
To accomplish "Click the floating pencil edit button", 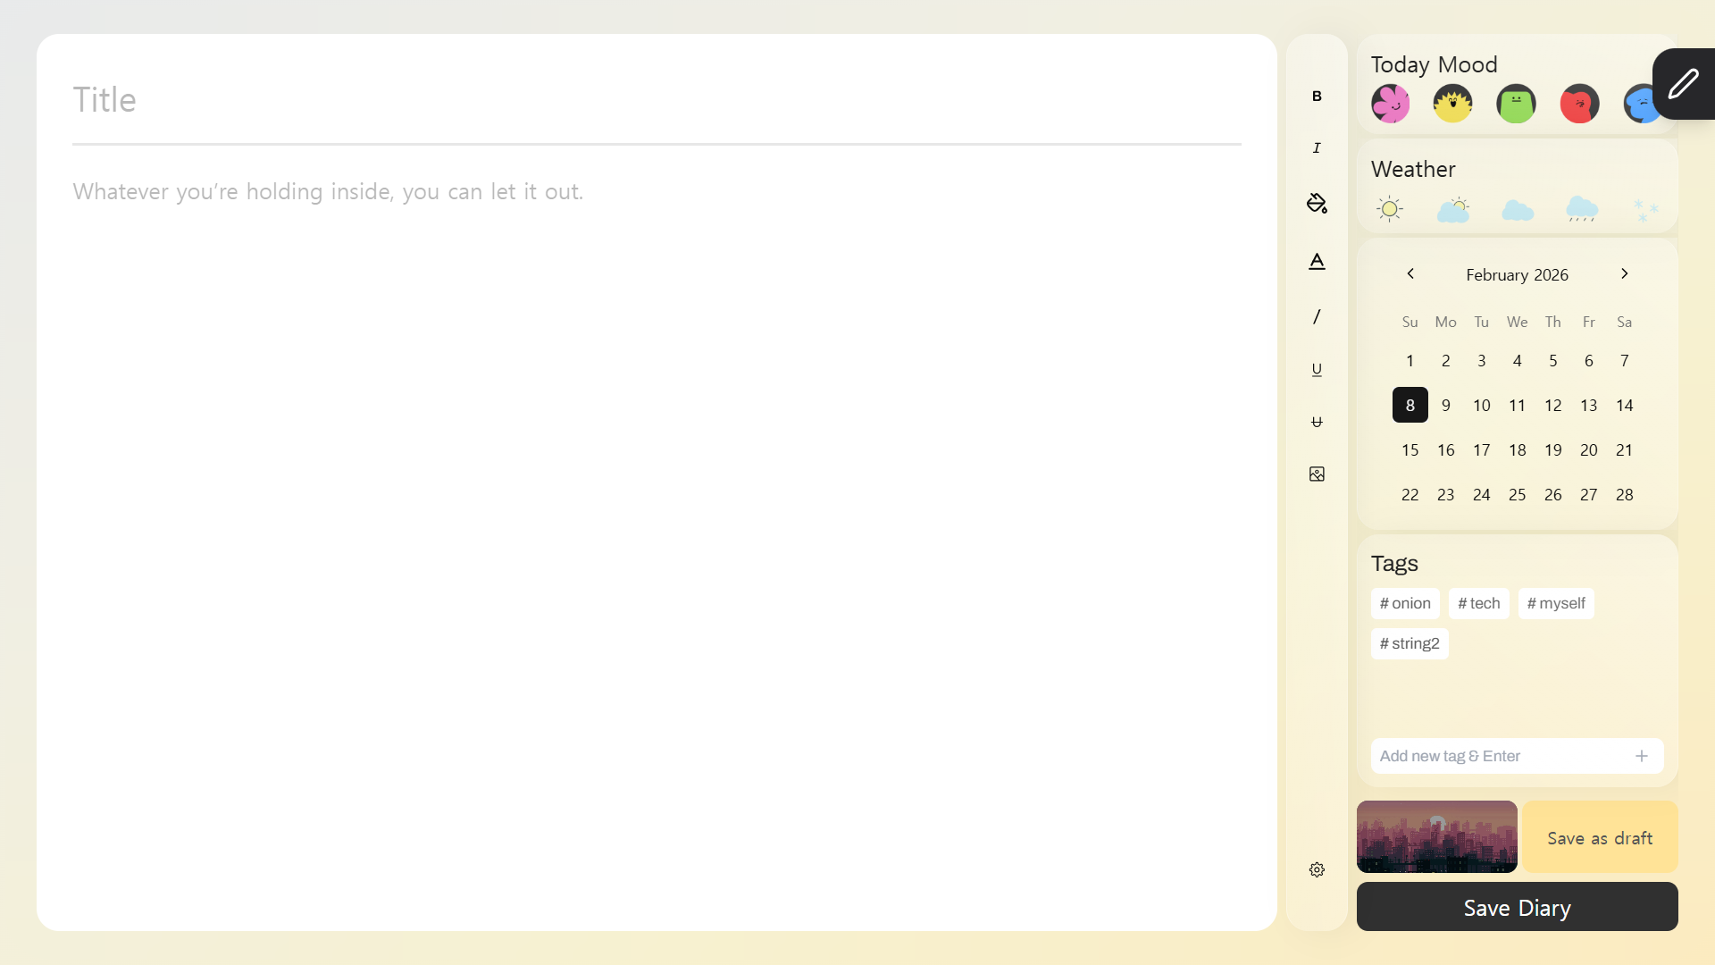I will click(x=1683, y=84).
